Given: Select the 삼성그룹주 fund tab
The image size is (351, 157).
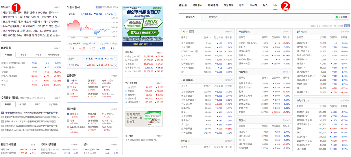Looking at the screenshot, I should point(53,104).
